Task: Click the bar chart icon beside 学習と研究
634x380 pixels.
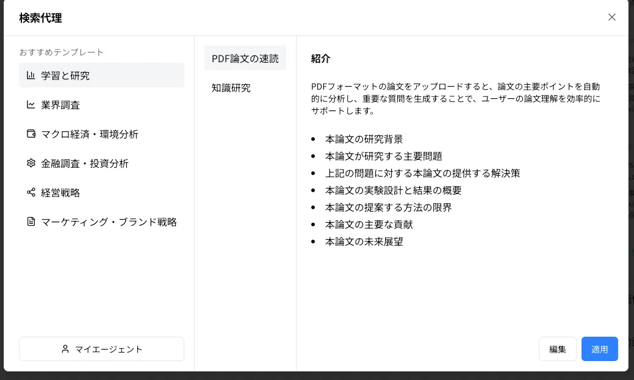Action: click(31, 75)
